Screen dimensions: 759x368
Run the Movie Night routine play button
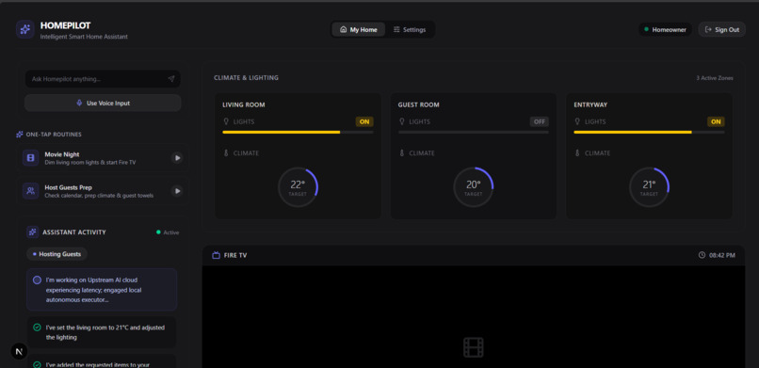[177, 157]
